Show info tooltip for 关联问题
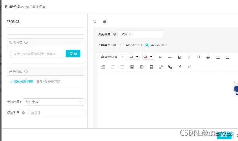238x141 pixels. coord(26,71)
